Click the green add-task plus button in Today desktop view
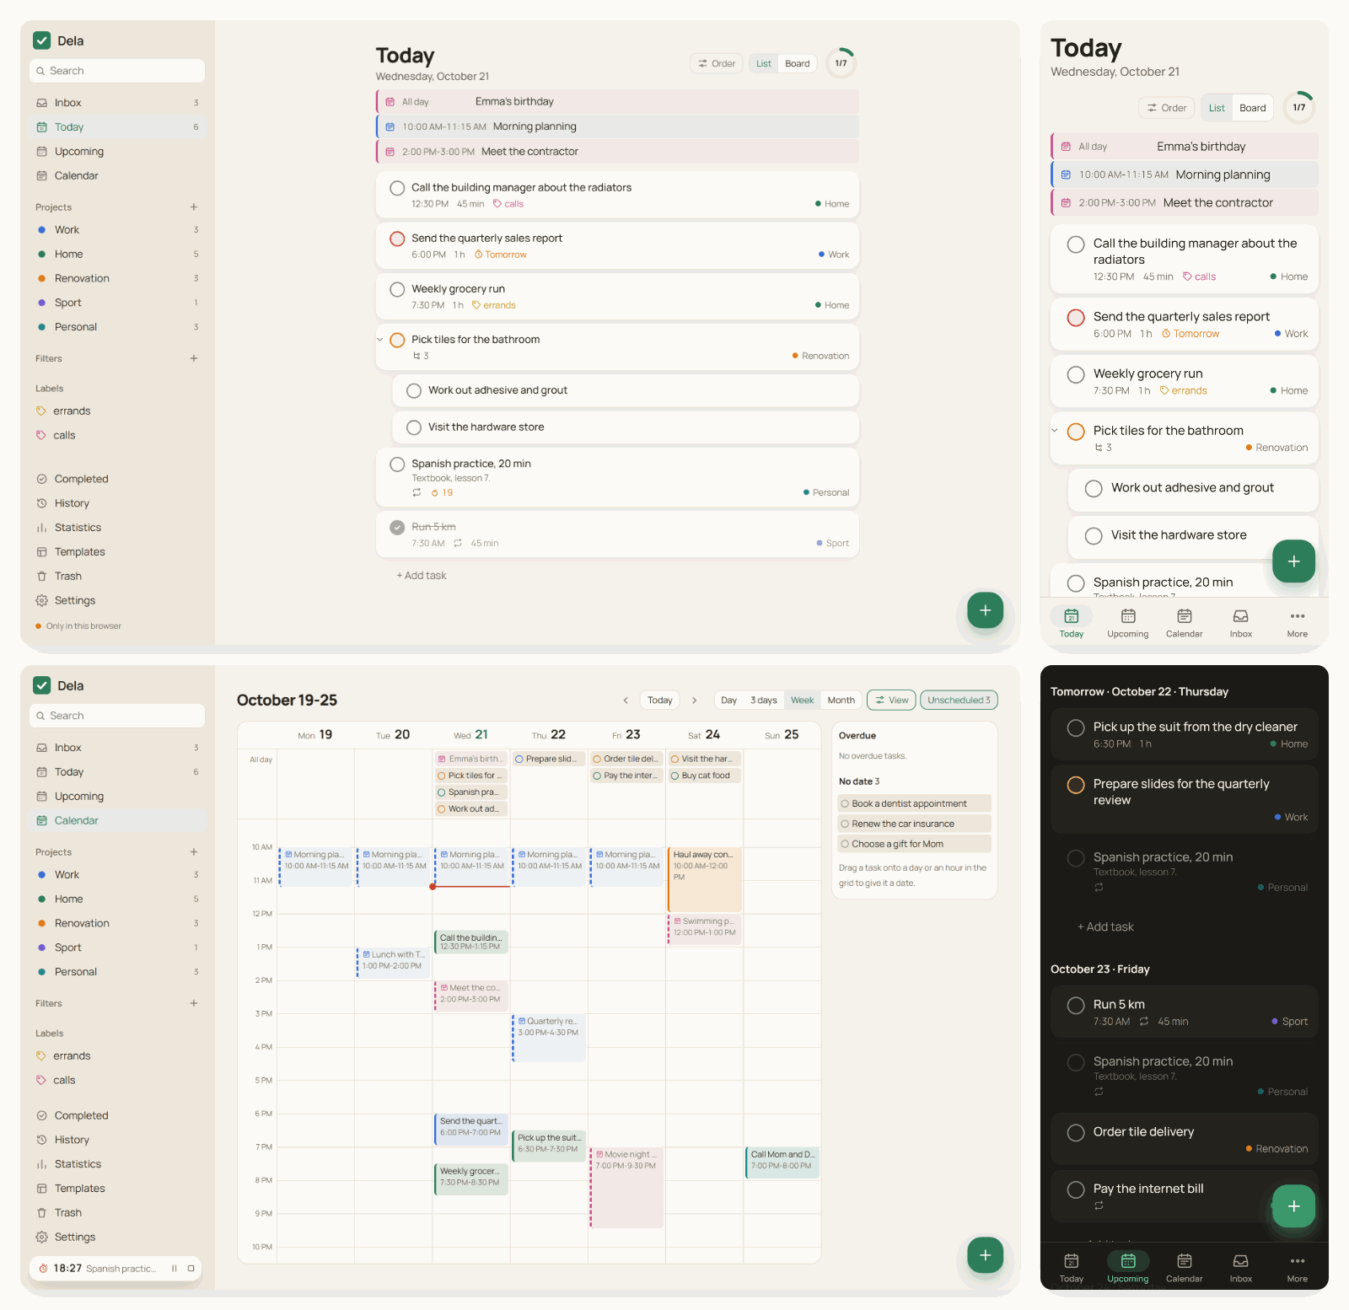This screenshot has height=1310, width=1349. point(985,610)
